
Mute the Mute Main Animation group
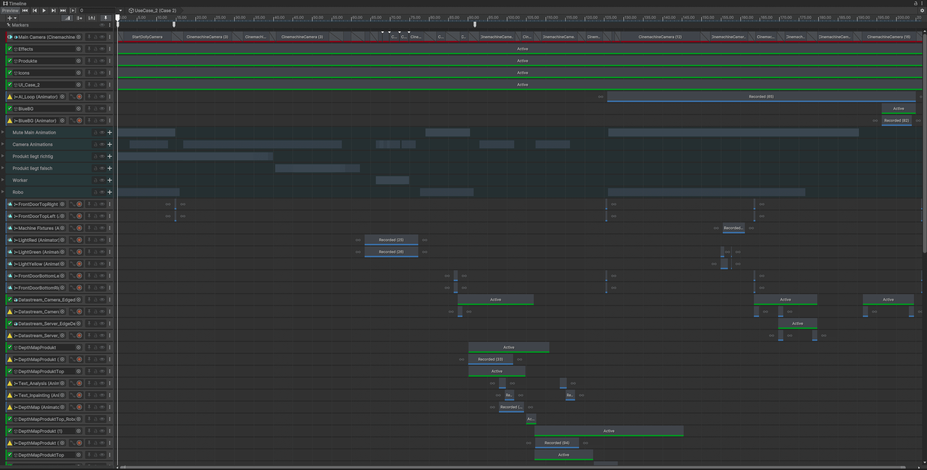(102, 132)
